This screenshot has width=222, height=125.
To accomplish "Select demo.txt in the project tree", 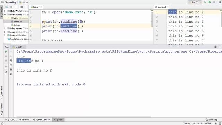I will (18, 22).
